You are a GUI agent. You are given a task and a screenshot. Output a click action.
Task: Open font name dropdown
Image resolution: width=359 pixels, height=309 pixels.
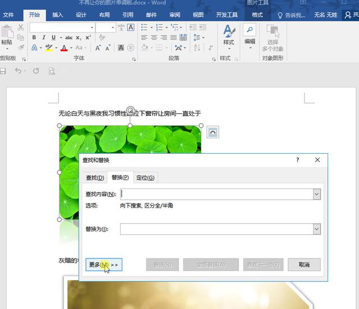(92, 27)
